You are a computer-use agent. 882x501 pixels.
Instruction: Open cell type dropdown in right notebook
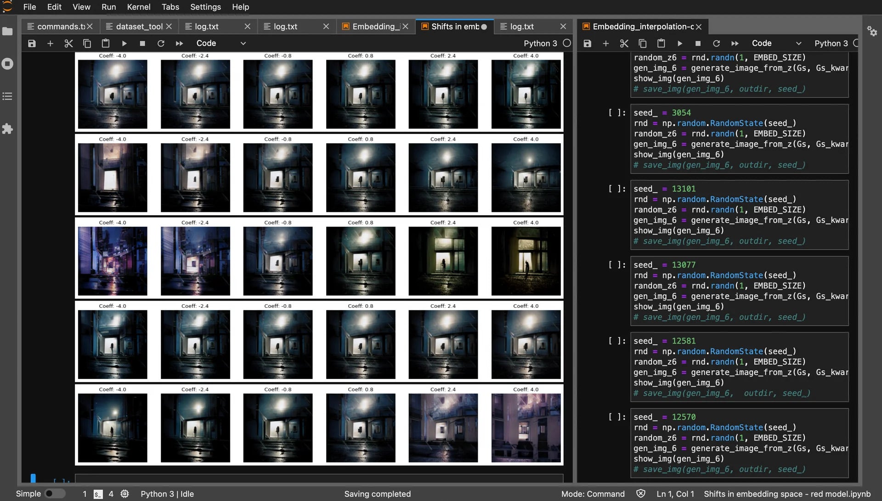click(x=776, y=43)
